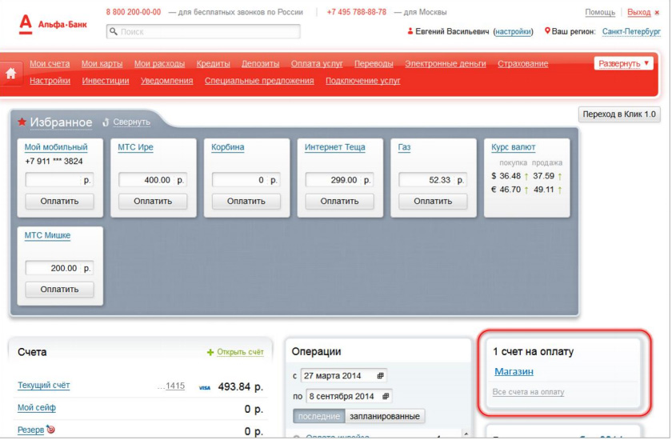Open Мой мобильный favorite link
672x440 pixels.
56,147
